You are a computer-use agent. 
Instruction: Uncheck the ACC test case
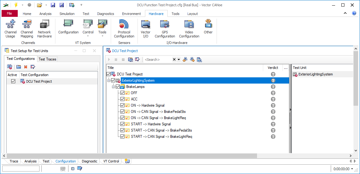[x=122, y=99]
